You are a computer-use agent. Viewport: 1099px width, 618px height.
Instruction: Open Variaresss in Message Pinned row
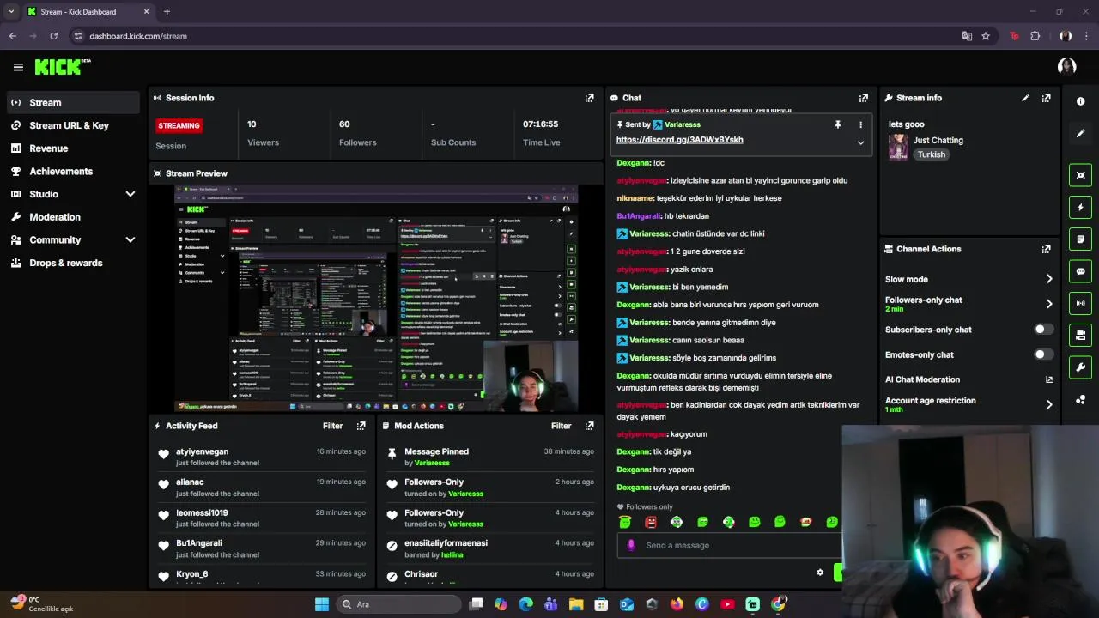432,463
